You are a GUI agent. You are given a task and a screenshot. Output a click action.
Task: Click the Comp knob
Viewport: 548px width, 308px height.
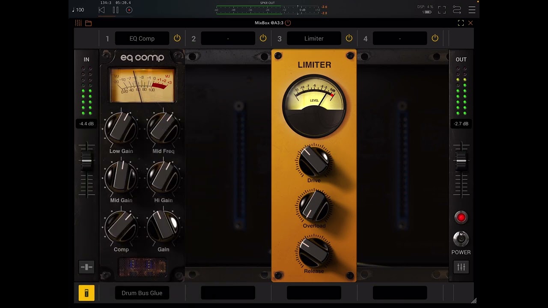121,227
